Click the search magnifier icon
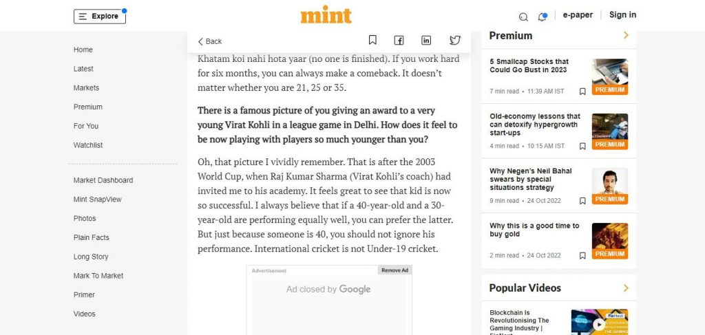This screenshot has height=335, width=705. [523, 17]
